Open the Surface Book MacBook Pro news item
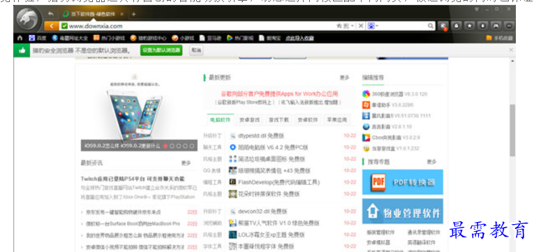 click(133, 224)
